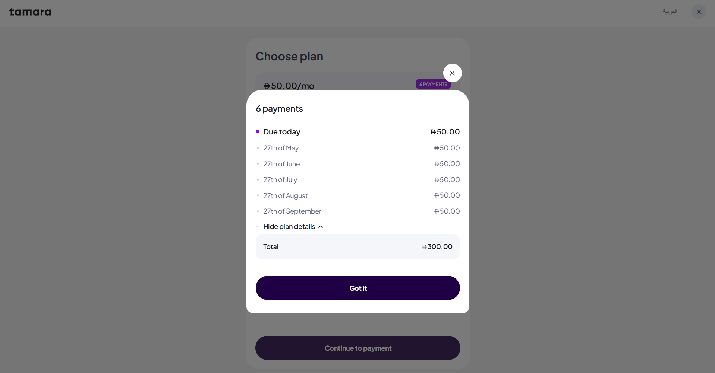The height and width of the screenshot is (373, 715).
Task: Close the checkout page with top-right X
Action: click(699, 12)
